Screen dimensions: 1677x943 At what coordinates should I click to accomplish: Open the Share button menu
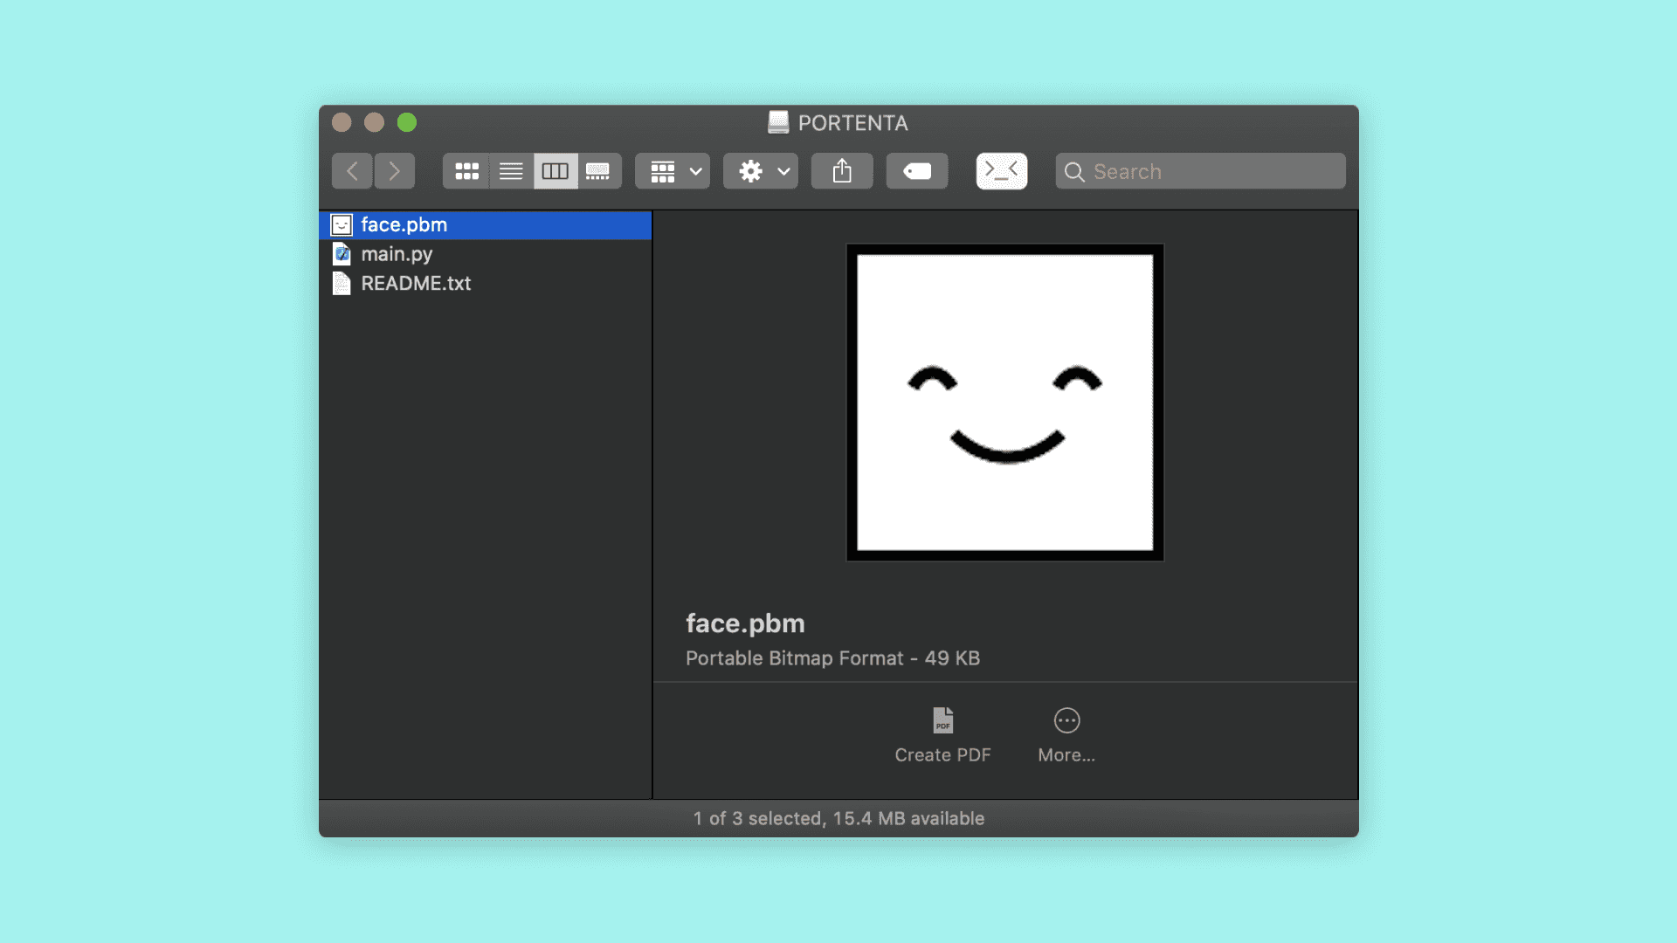coord(842,171)
